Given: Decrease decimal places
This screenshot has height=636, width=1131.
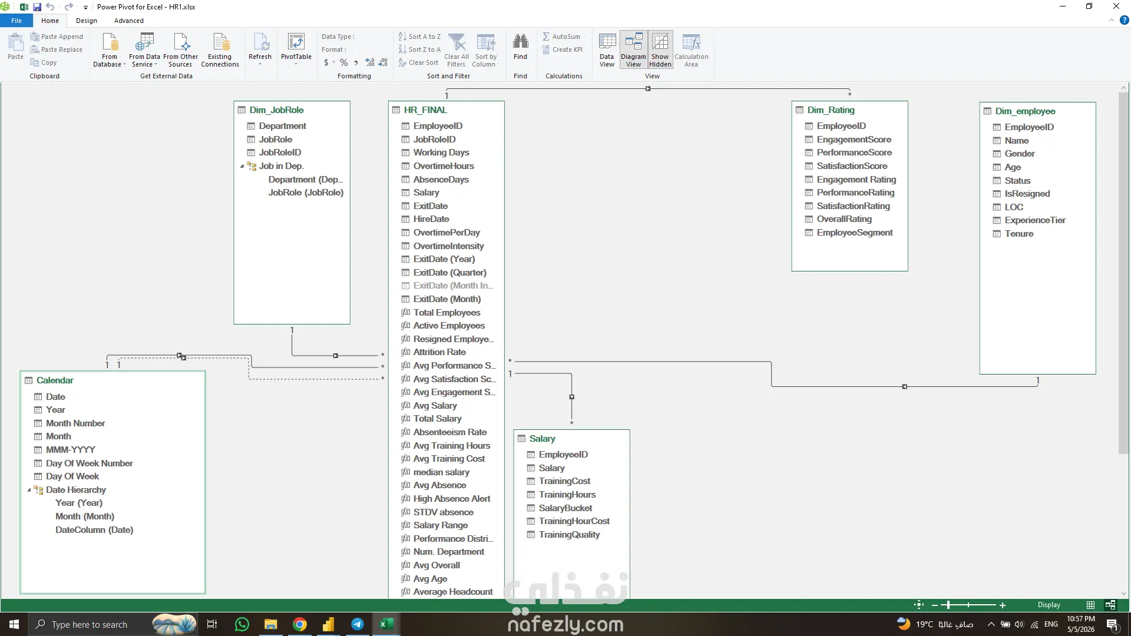Looking at the screenshot, I should (x=383, y=62).
